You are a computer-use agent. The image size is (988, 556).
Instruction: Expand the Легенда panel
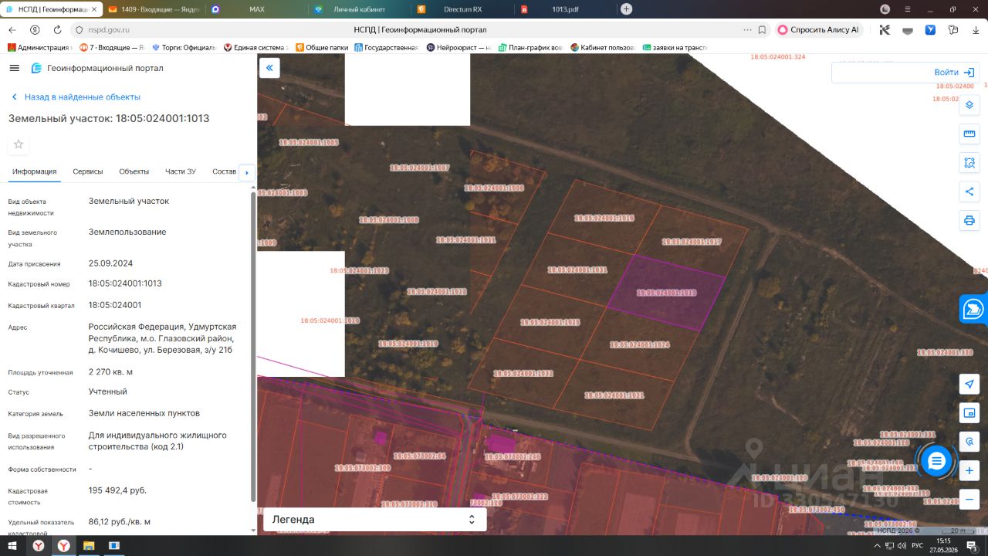(375, 520)
